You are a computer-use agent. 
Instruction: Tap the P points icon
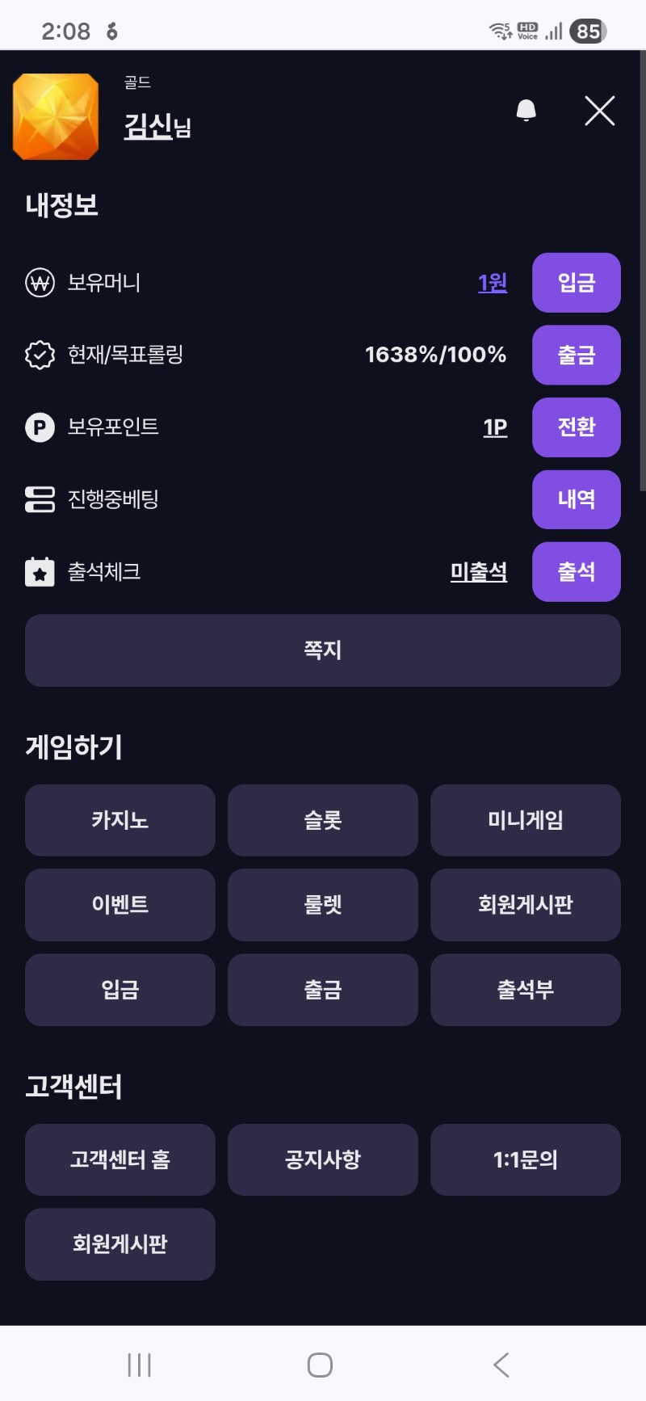click(x=40, y=427)
